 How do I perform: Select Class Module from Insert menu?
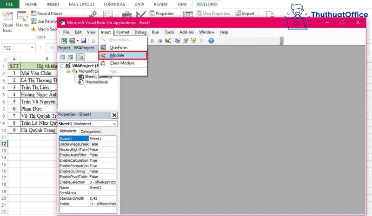(x=123, y=63)
